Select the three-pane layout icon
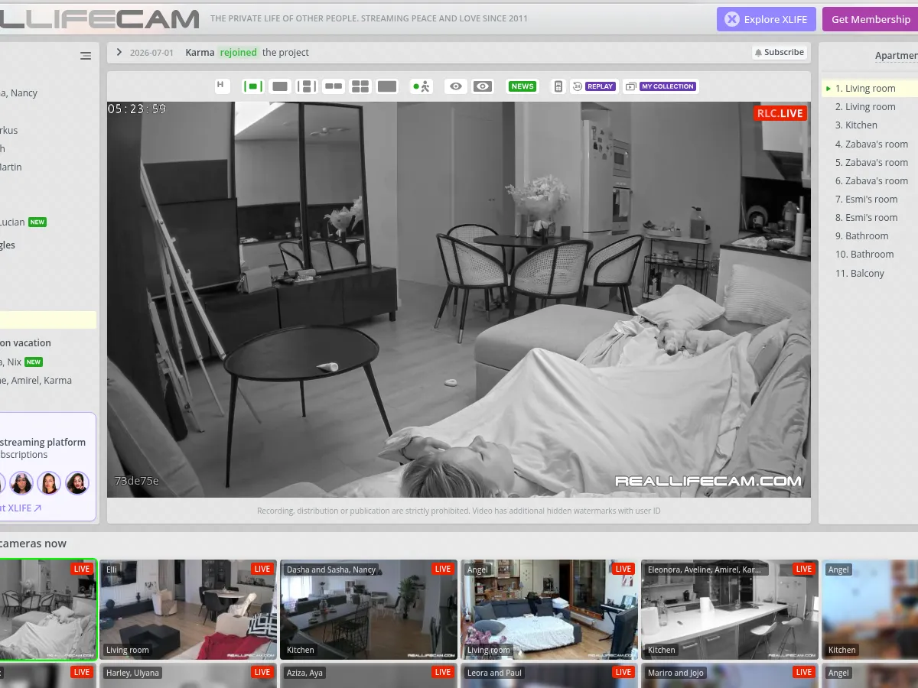 pos(307,86)
